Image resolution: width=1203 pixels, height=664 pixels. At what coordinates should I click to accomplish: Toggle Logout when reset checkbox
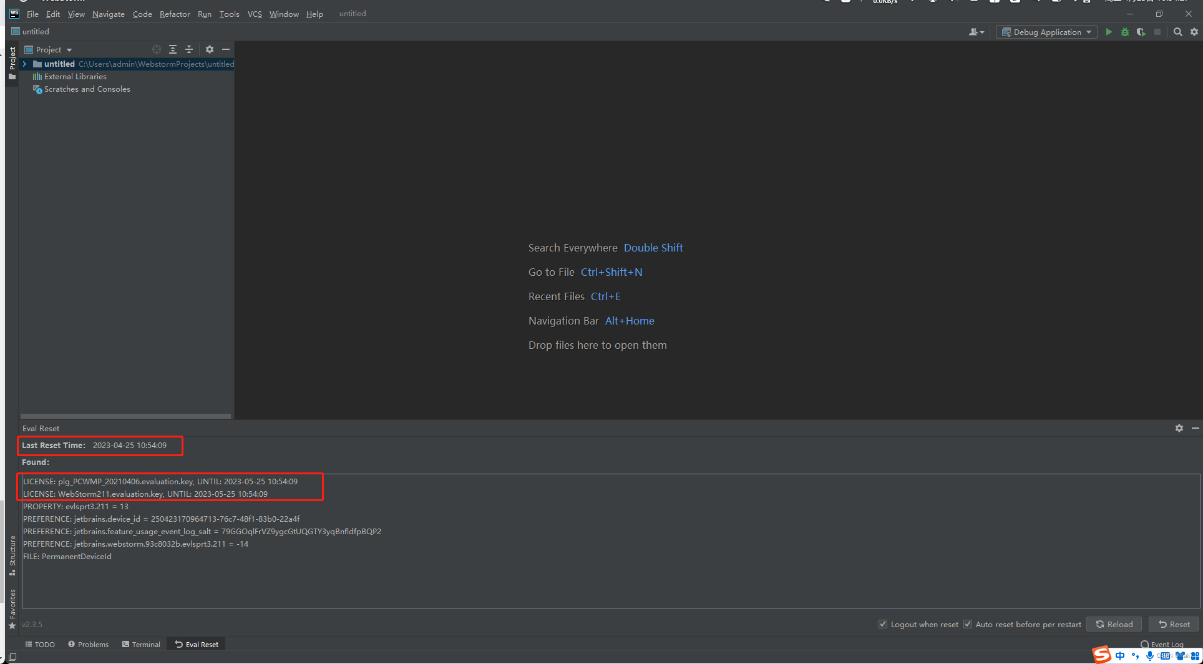point(883,624)
